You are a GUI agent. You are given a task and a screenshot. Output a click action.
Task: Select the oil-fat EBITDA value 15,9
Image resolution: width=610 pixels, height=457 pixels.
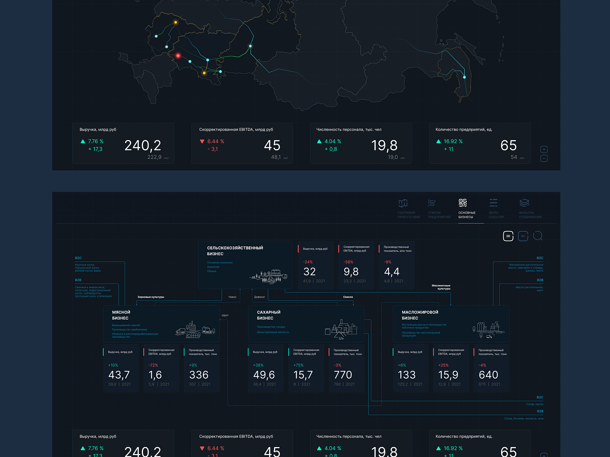[x=448, y=375]
